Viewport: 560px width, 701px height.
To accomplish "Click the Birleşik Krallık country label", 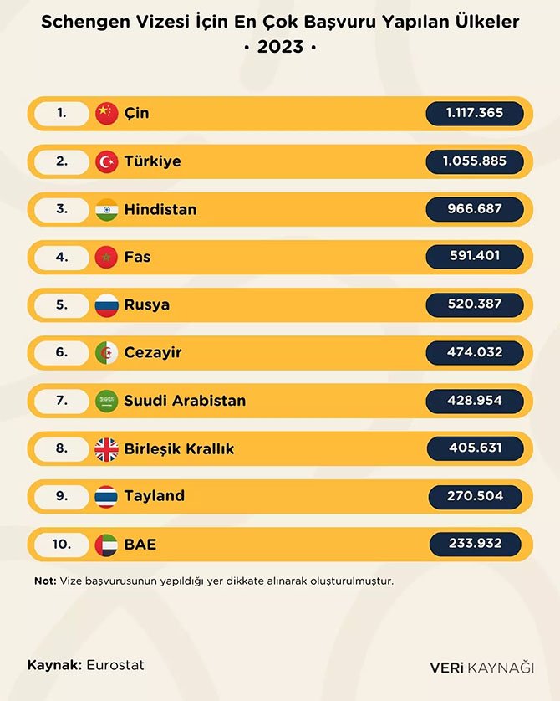I will point(179,448).
